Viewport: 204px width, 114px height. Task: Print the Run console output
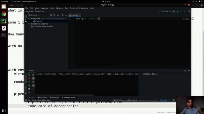point(33,82)
